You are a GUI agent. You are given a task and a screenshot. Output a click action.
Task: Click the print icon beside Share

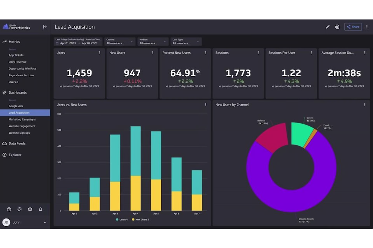tap(337, 27)
